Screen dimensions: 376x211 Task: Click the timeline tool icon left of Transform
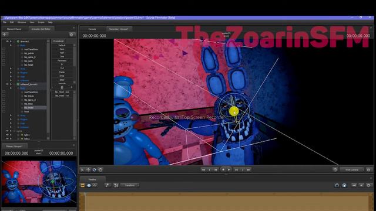[108, 185]
